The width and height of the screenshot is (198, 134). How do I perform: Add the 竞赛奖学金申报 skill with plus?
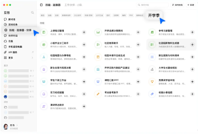click(x=192, y=82)
